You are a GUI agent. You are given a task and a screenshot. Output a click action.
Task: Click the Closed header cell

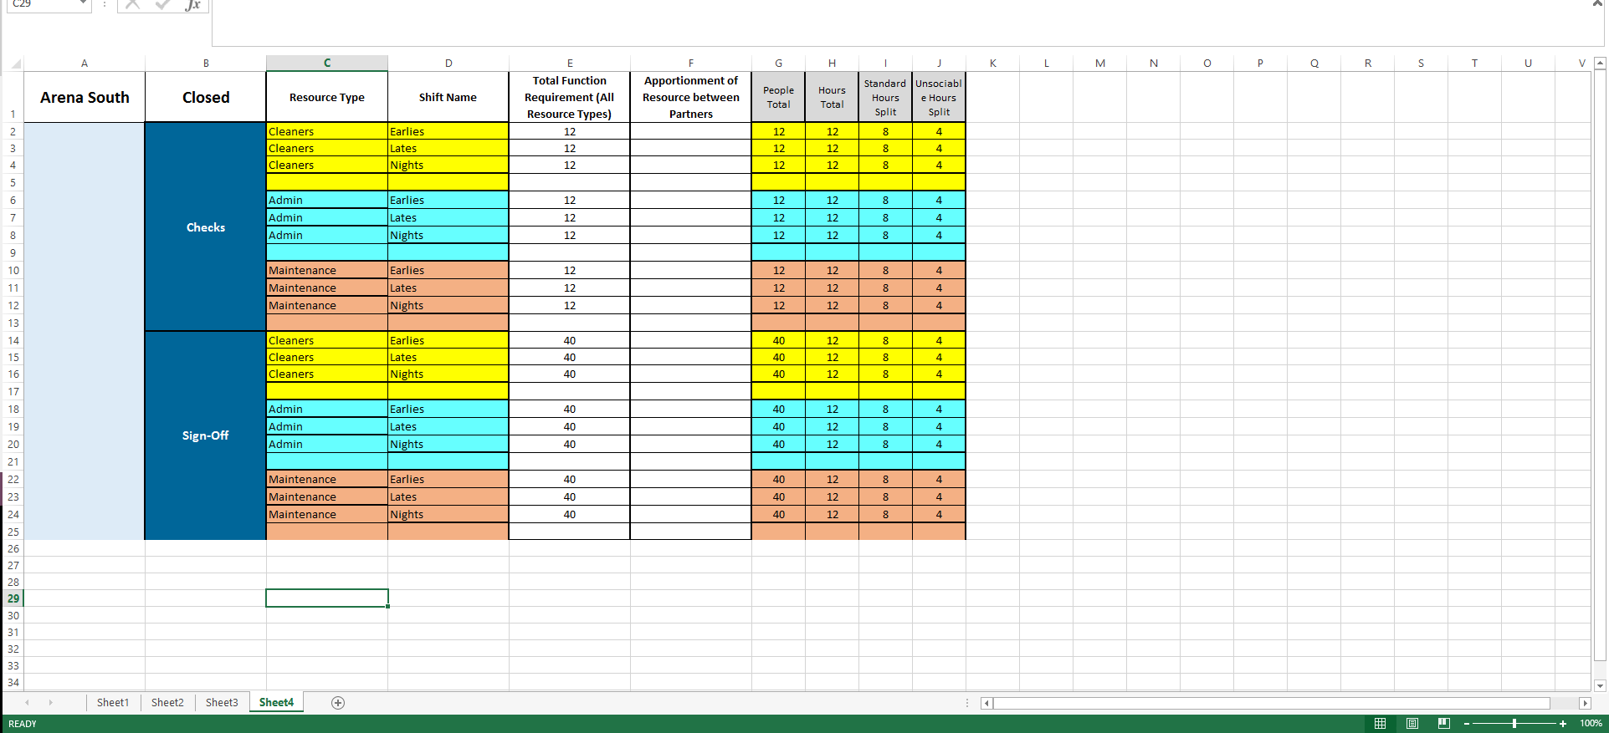tap(206, 97)
